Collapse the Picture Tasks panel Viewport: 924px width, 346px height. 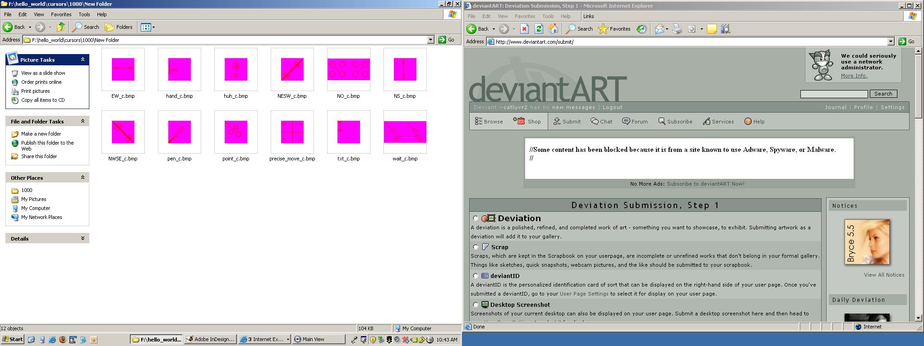[83, 59]
